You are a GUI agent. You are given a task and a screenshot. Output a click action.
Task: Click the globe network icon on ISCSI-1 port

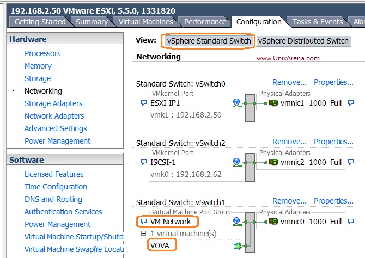237,162
